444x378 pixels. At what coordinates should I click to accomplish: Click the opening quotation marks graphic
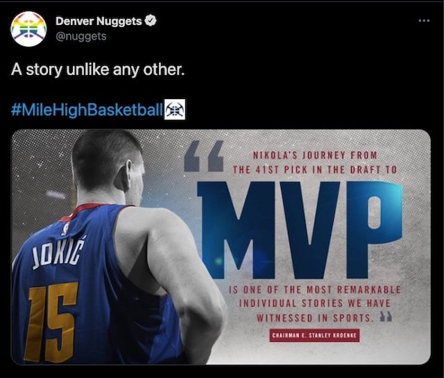tap(204, 156)
